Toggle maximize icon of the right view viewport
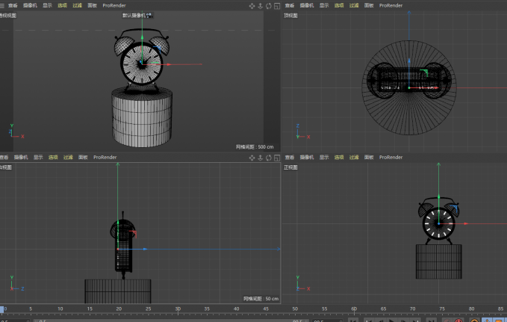The image size is (507, 322). (277, 158)
